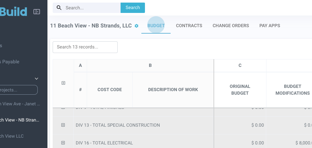
Task: Click the magnifying glass search icon
Action: [x=59, y=8]
